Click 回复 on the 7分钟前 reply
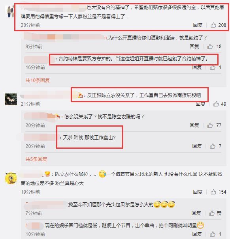The height and width of the screenshot is (239, 230). (x=196, y=213)
